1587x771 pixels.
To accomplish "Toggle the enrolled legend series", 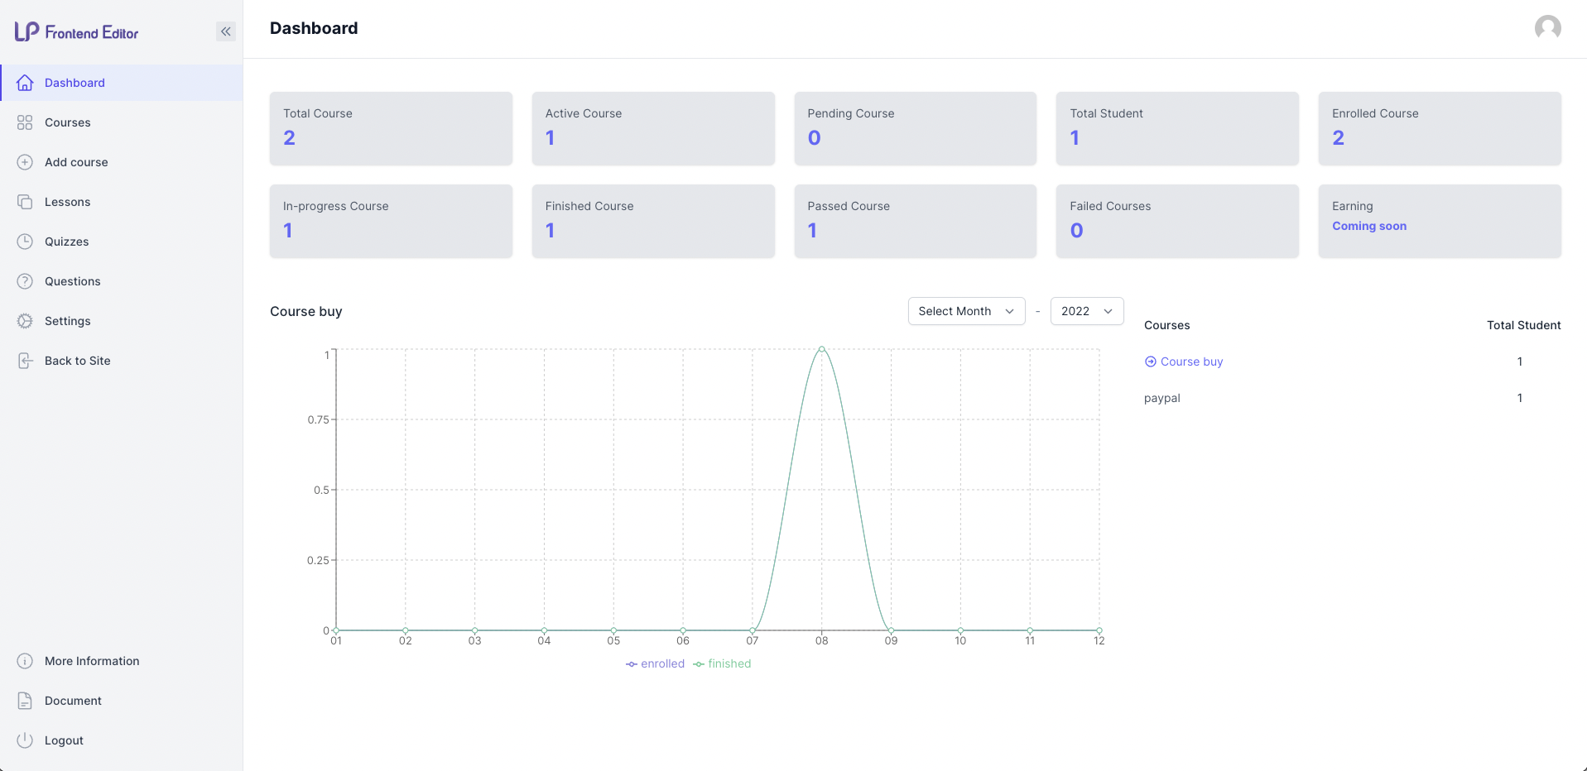I will [x=655, y=663].
